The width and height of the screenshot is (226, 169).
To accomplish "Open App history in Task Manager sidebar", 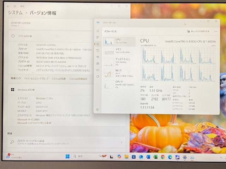I will [x=98, y=50].
